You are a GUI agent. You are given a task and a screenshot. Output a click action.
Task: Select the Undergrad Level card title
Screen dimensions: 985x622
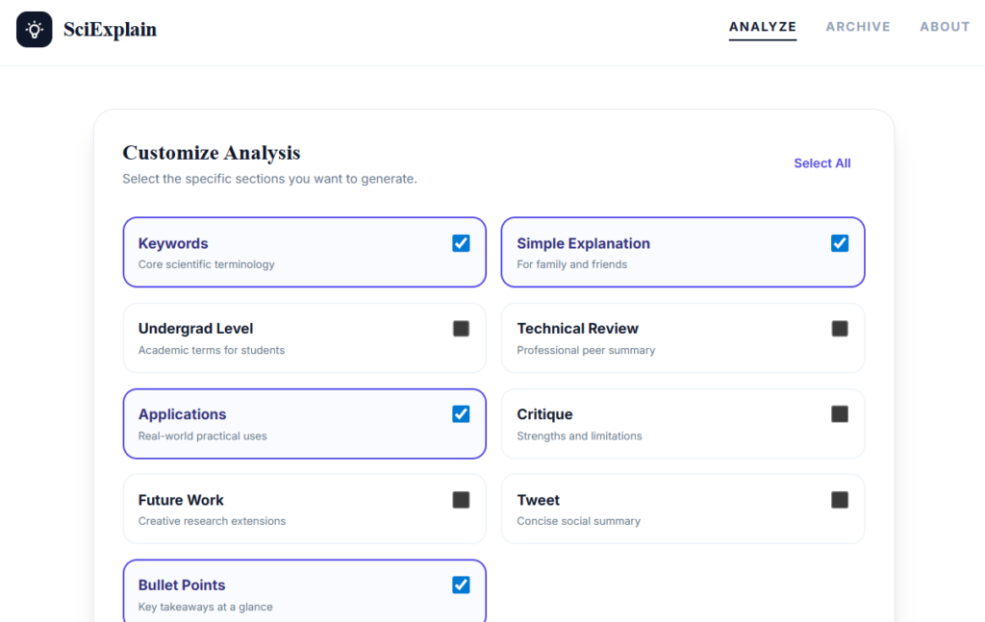(195, 329)
